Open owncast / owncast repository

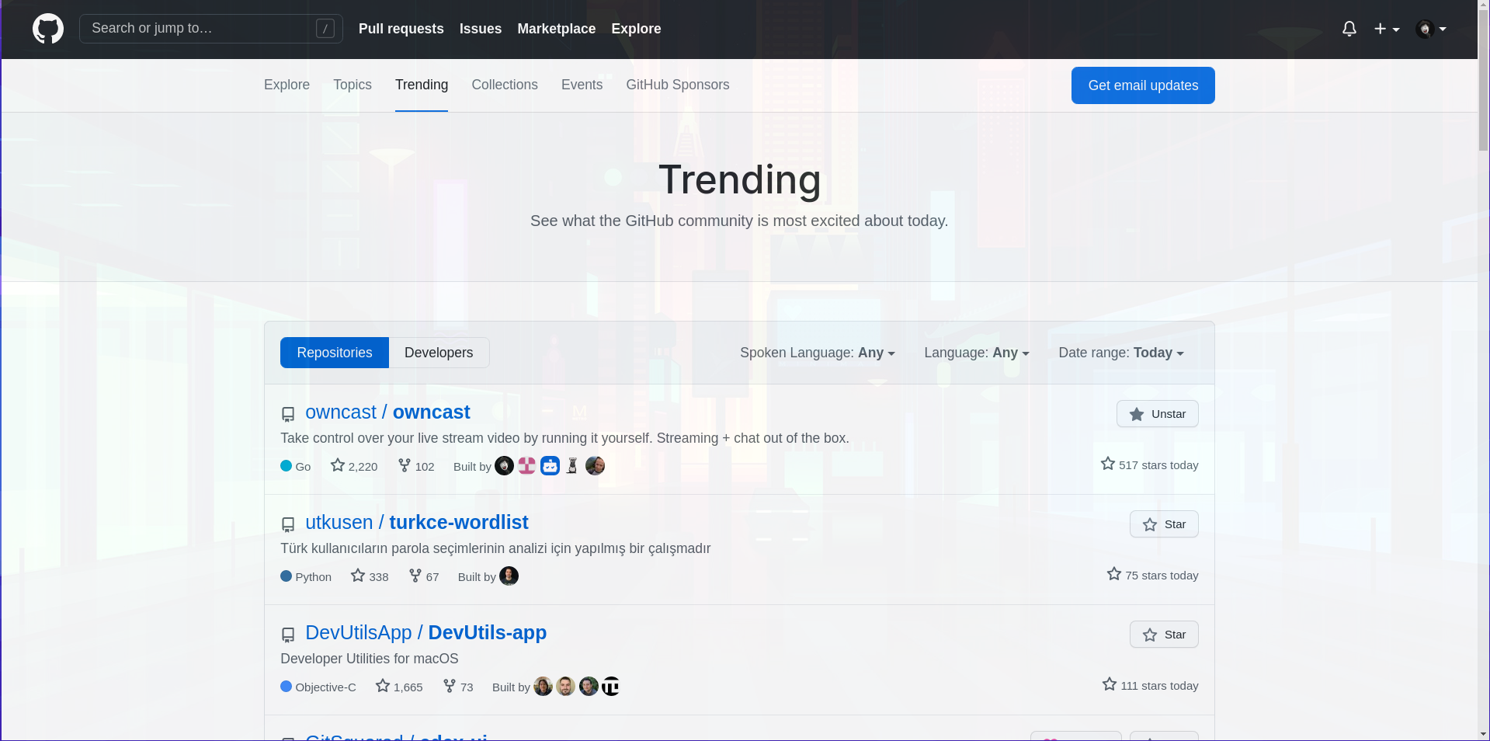[x=387, y=412]
